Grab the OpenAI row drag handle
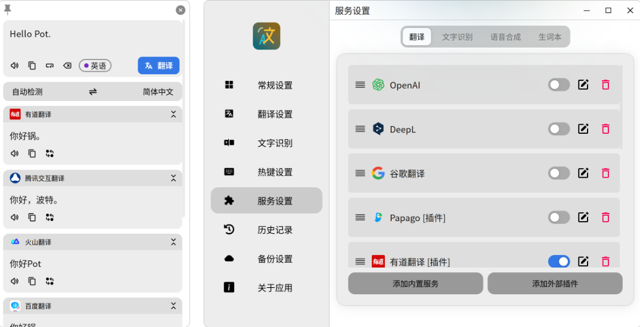 pyautogui.click(x=360, y=84)
